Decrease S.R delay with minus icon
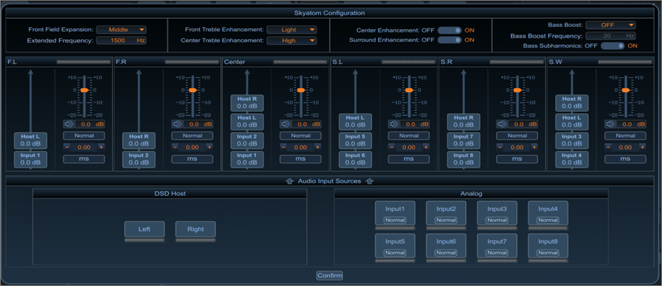 click(500, 147)
